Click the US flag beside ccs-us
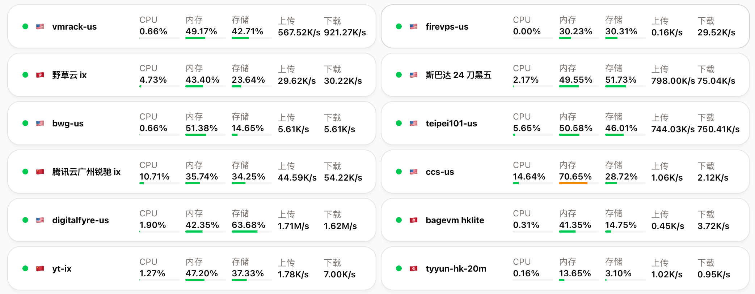Screen dimensions: 755x294 click(x=414, y=172)
